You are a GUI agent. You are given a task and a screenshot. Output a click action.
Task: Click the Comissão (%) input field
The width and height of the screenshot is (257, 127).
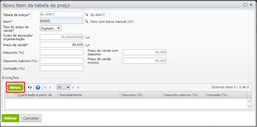coord(62,68)
